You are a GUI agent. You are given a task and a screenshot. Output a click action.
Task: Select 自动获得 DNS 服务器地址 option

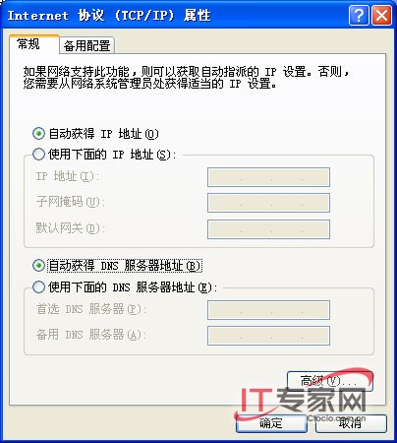pos(38,265)
